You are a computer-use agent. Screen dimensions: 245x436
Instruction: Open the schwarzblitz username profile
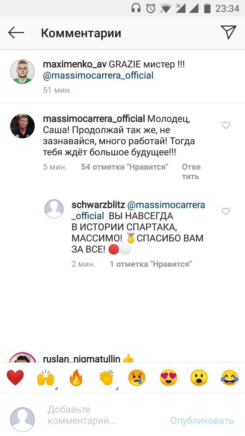click(98, 205)
